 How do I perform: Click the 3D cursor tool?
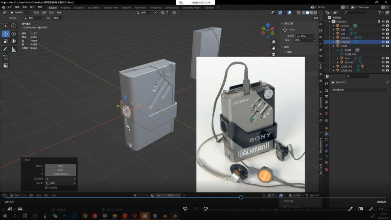coord(14,26)
